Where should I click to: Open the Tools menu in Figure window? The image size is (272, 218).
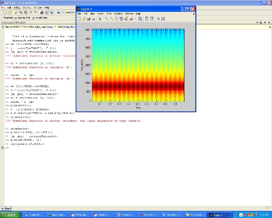click(x=109, y=14)
